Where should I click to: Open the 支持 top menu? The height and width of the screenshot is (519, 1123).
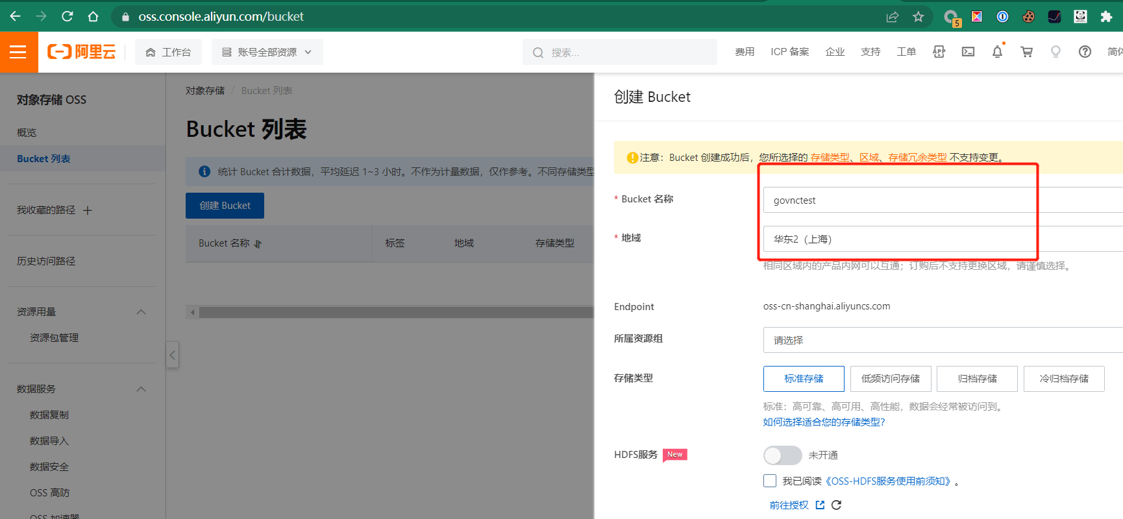870,52
